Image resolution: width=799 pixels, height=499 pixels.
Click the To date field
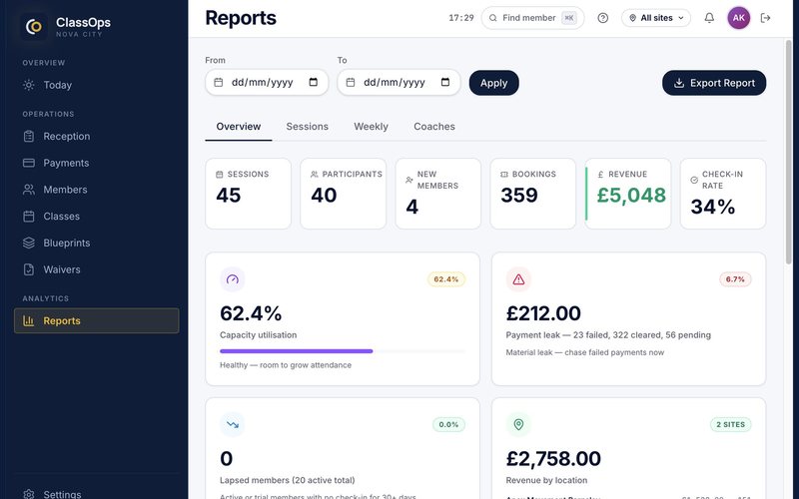(399, 83)
